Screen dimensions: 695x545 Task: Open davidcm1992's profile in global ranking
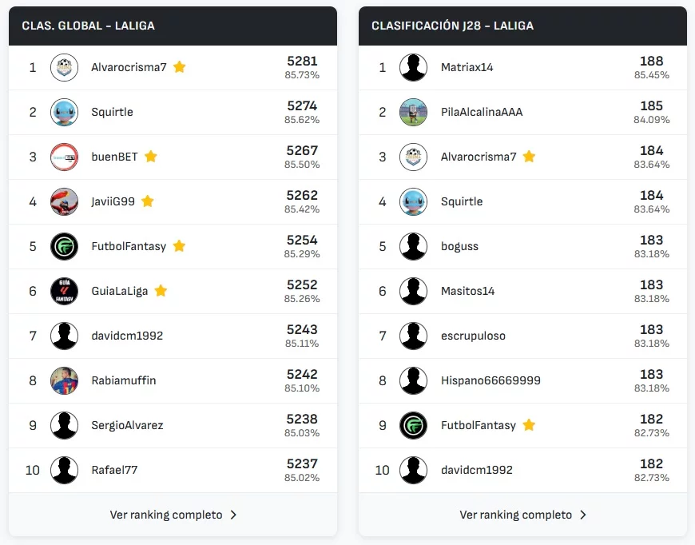(127, 336)
